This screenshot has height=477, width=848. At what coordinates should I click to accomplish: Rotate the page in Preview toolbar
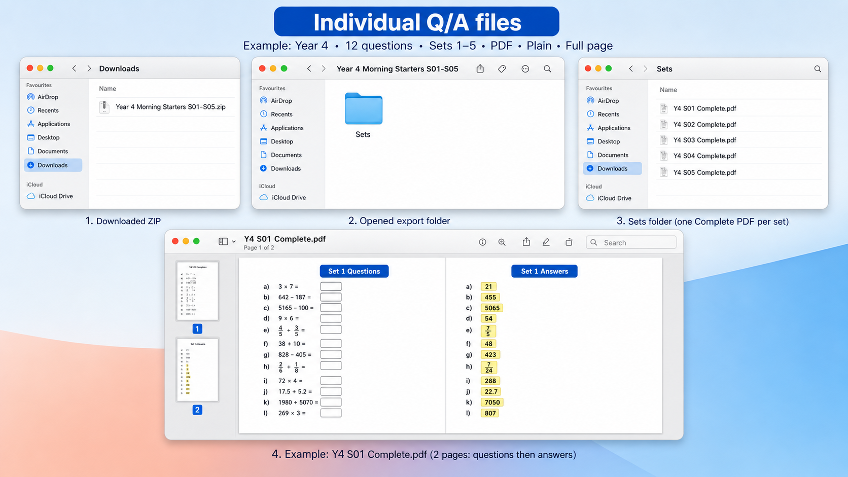coord(569,242)
